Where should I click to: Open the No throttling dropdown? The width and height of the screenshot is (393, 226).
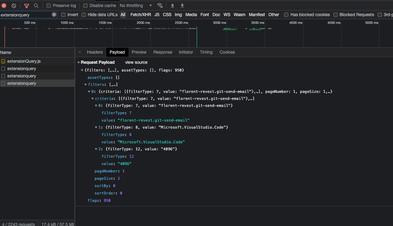point(136,6)
